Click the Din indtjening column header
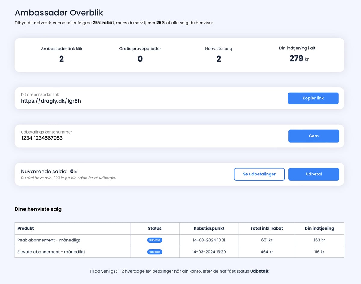Viewport: 361px width, 284px height. click(x=319, y=228)
